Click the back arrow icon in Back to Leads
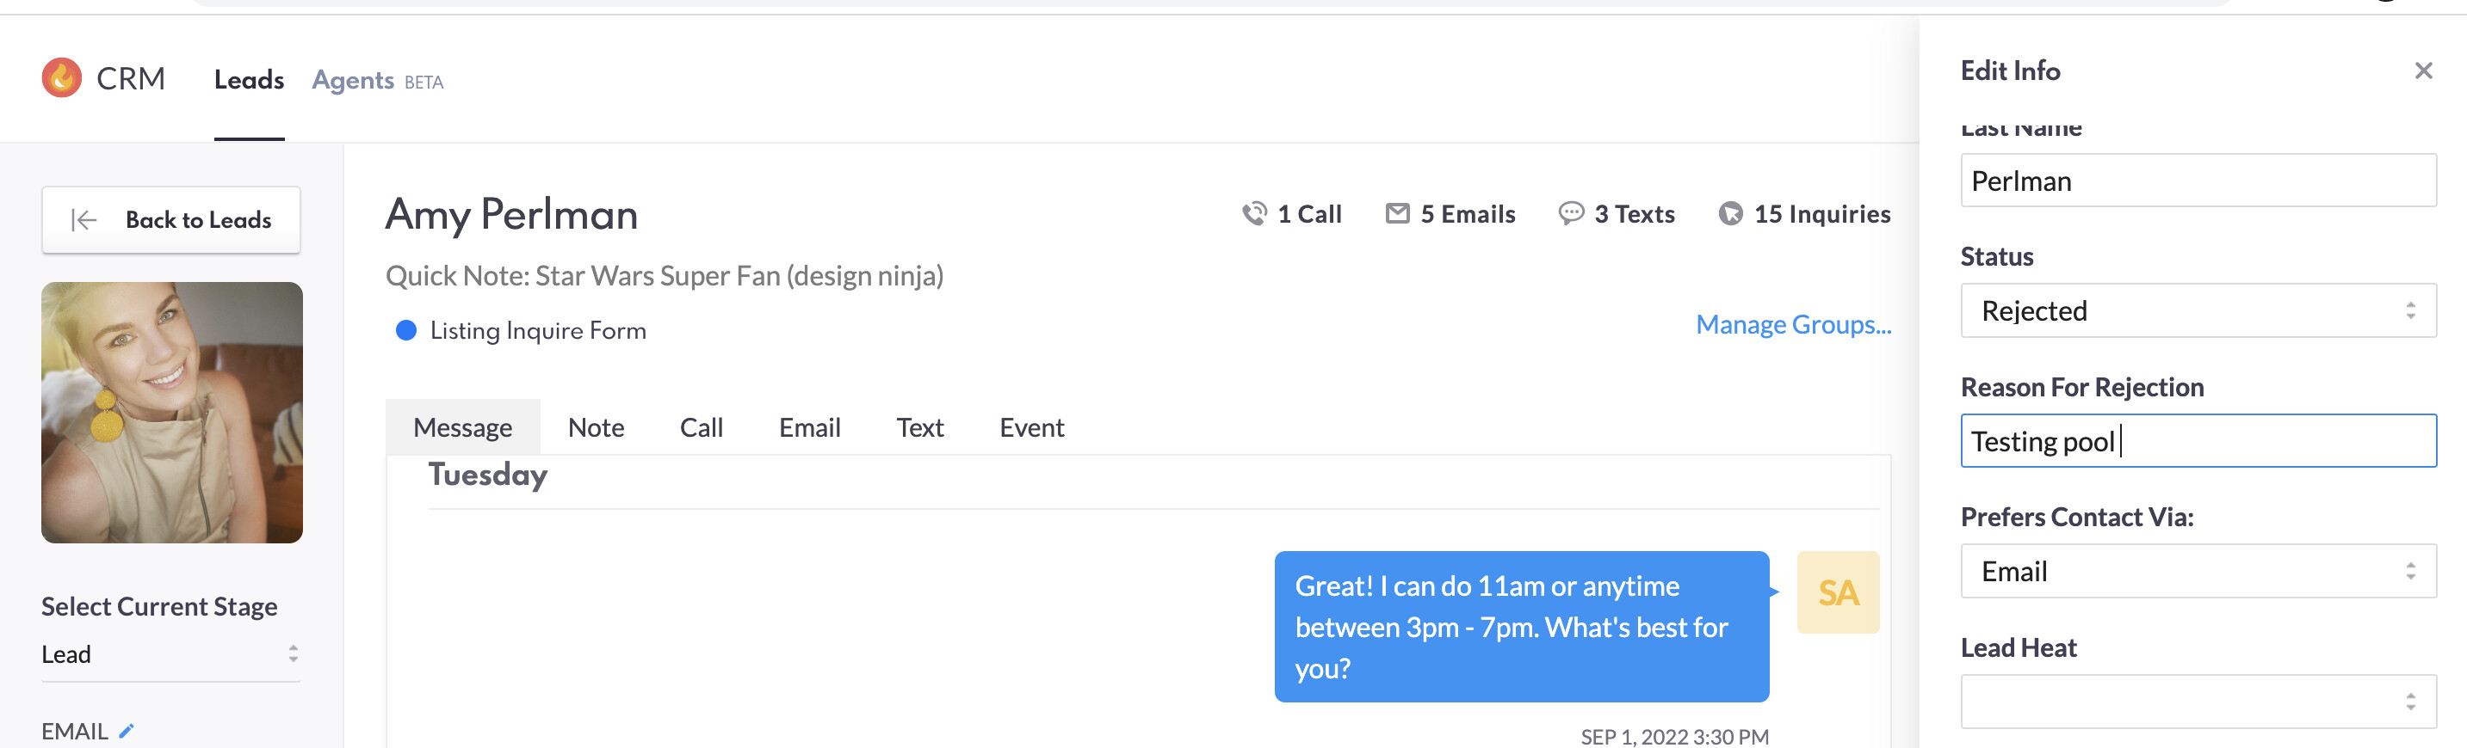This screenshot has height=748, width=2467. pos(84,220)
